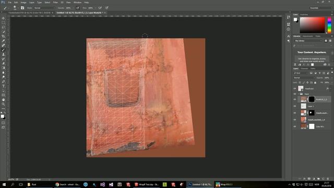Open the Window menu

tap(77, 2)
